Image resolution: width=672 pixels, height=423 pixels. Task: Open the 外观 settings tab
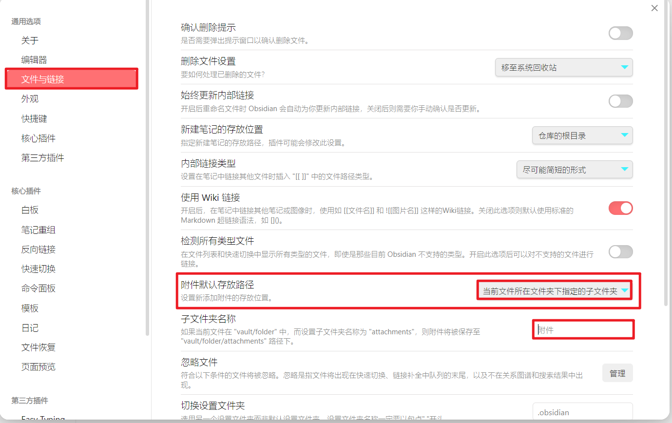pyautogui.click(x=30, y=99)
